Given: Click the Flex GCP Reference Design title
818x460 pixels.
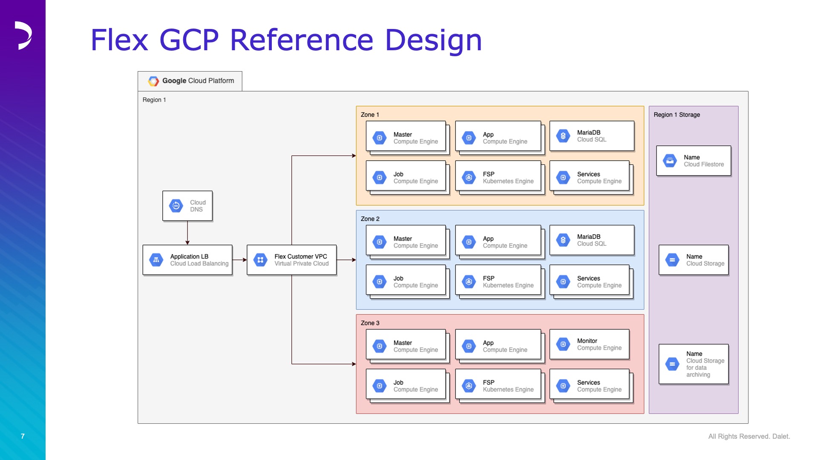Looking at the screenshot, I should click(x=286, y=40).
